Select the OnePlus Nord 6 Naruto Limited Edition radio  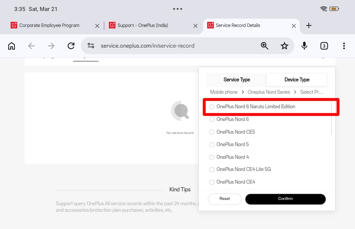pos(212,107)
